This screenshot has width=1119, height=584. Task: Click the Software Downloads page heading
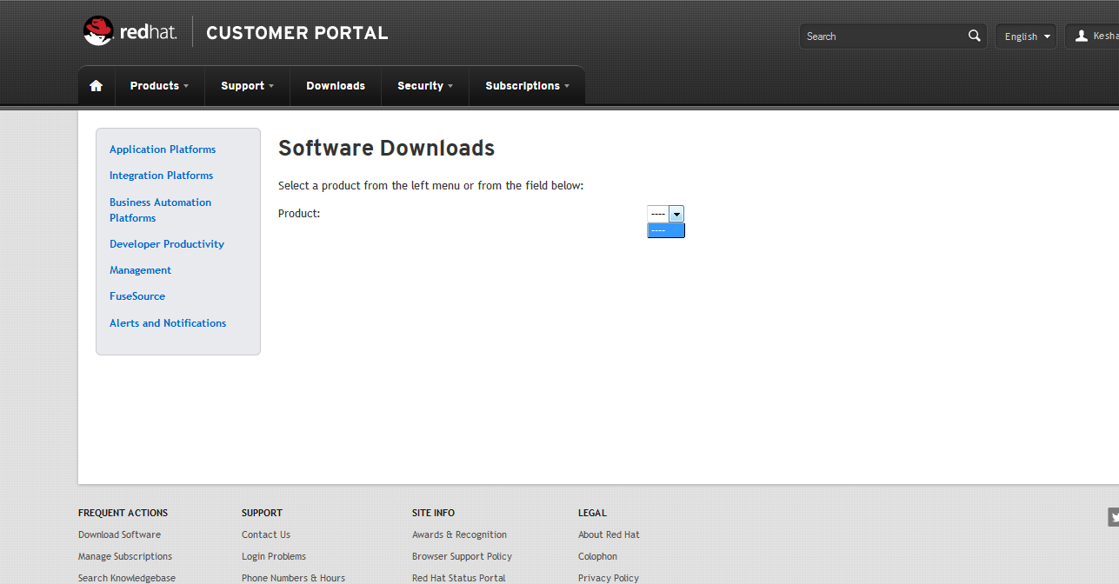point(386,149)
